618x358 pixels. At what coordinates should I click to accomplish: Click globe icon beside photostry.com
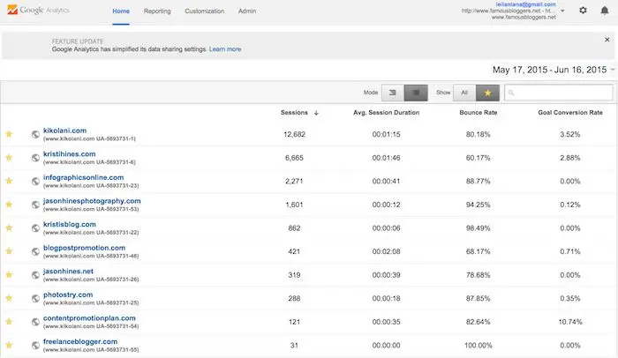[x=35, y=300]
